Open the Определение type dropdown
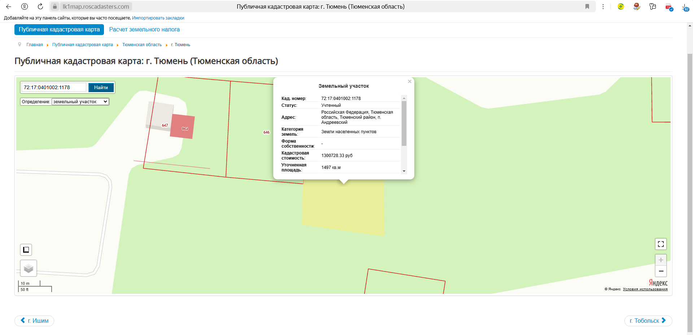Viewport: 693px width, 335px height. coord(80,102)
